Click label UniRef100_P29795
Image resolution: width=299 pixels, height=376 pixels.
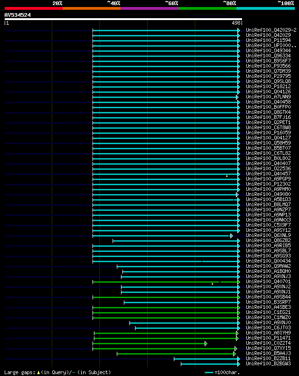coord(268,76)
